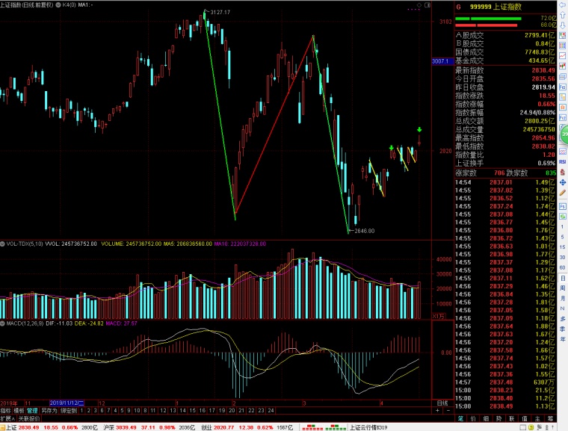
Task: Select template number 13
Action: (173, 410)
